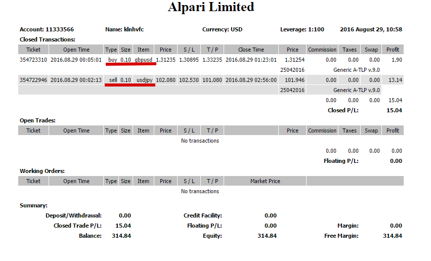Click ticket number 354722946
This screenshot has width=431, height=261.
click(x=33, y=80)
